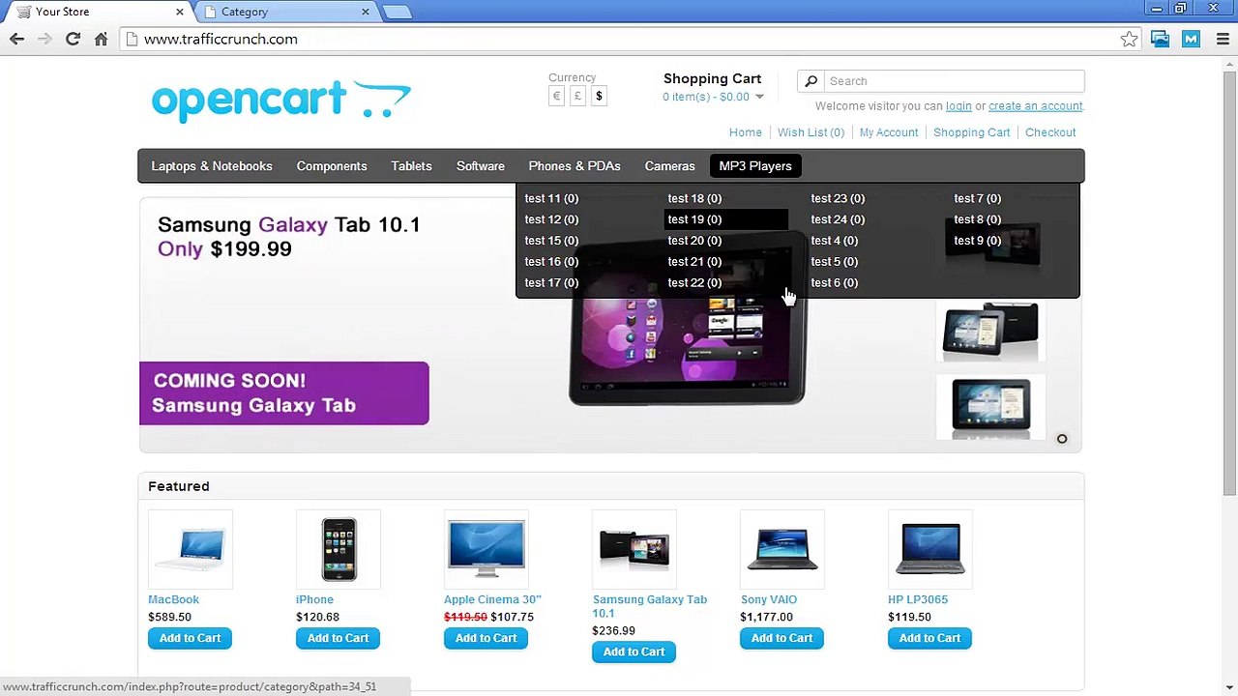
Task: Open the Home link
Action: (745, 132)
